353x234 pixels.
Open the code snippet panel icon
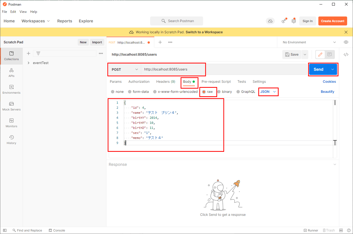pos(346,55)
